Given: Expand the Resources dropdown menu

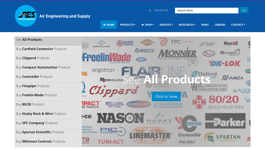Looking at the screenshot, I should click(187, 25).
